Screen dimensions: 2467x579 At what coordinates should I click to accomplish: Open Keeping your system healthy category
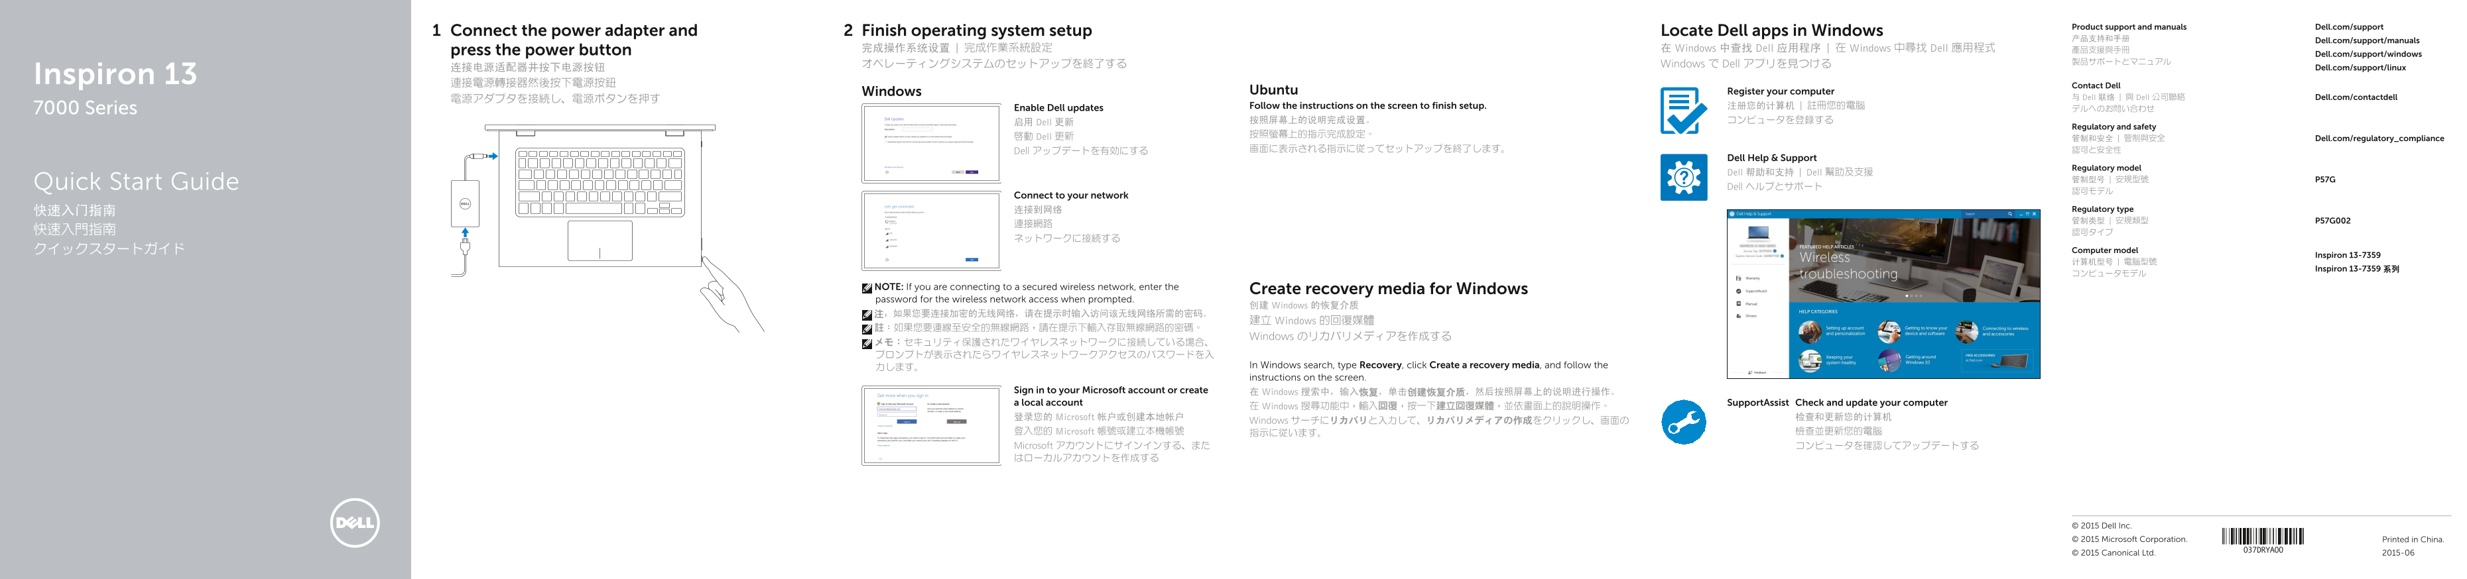point(1827,361)
